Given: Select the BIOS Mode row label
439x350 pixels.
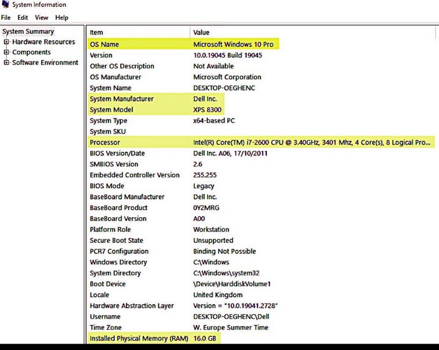Looking at the screenshot, I should (107, 186).
